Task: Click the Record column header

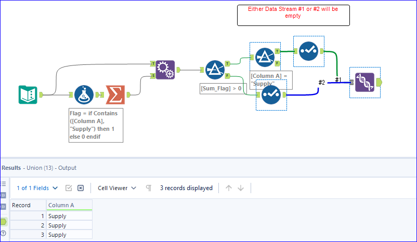Action: [x=28, y=205]
